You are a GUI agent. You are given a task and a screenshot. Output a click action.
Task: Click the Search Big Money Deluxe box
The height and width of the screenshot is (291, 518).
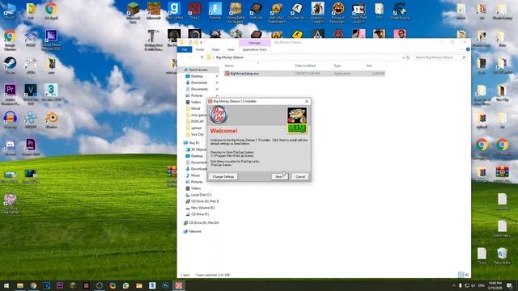pos(439,57)
